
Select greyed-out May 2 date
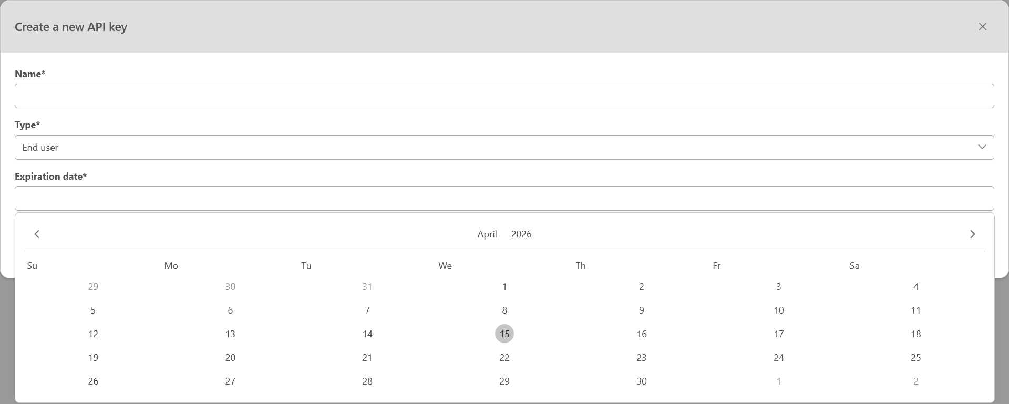(915, 381)
